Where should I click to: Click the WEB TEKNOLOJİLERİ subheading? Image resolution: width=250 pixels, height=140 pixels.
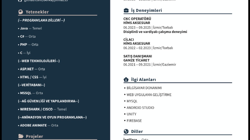pyautogui.click(x=39, y=61)
